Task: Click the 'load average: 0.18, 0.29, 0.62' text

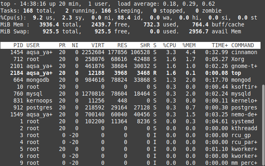Action: coord(166,4)
